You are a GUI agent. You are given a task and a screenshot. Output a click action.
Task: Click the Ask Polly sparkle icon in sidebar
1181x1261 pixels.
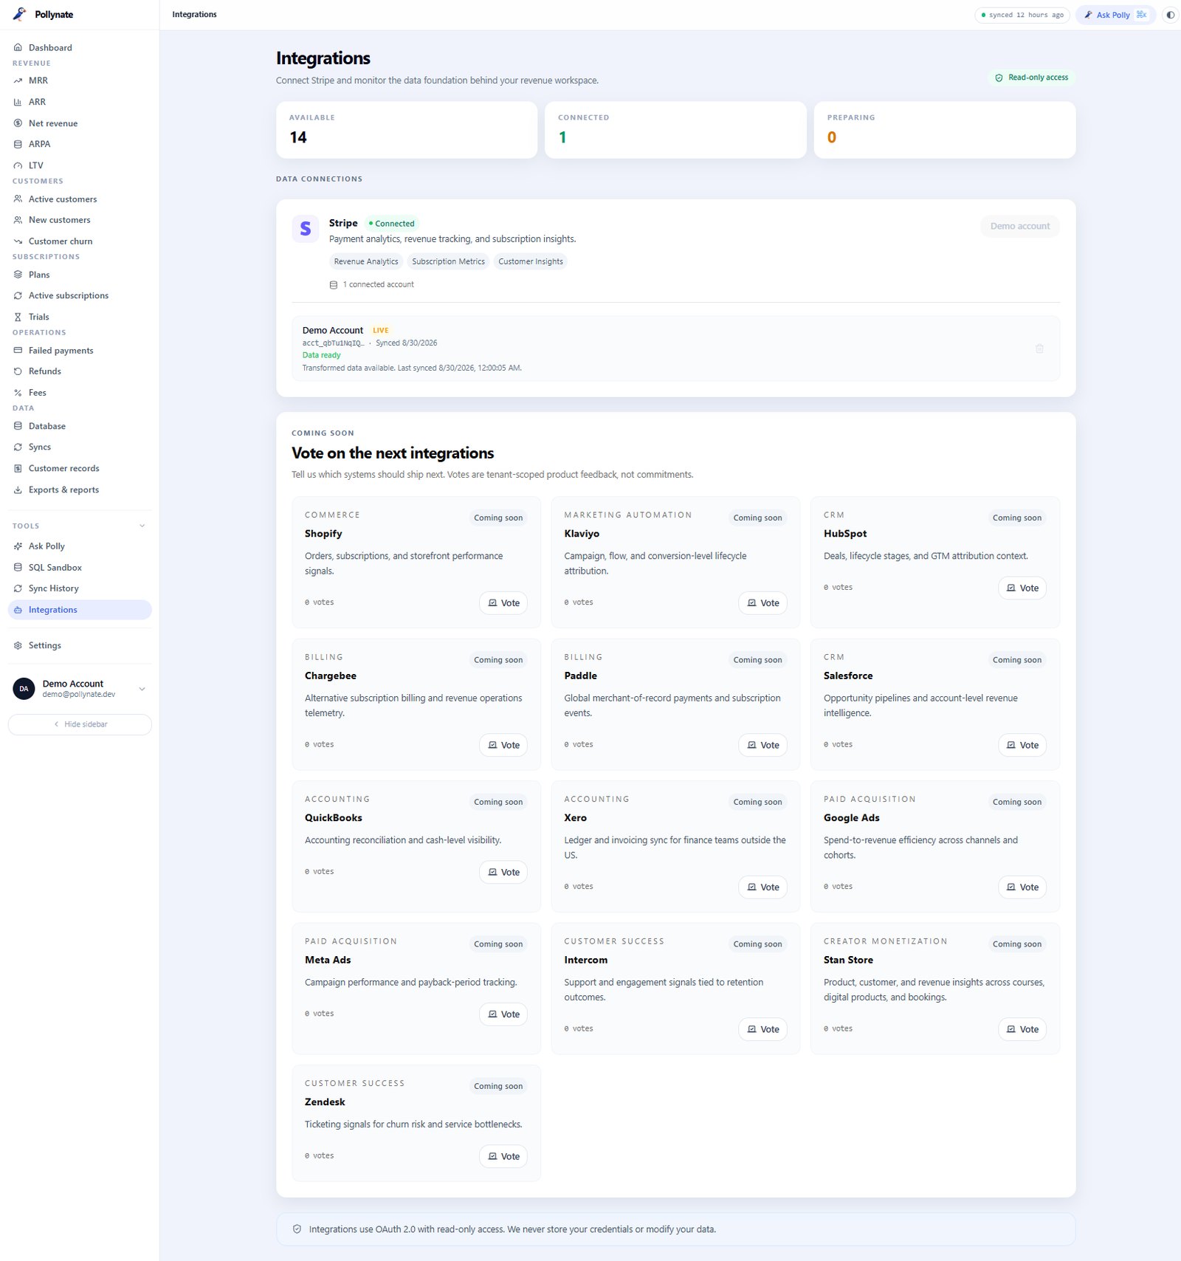point(18,546)
